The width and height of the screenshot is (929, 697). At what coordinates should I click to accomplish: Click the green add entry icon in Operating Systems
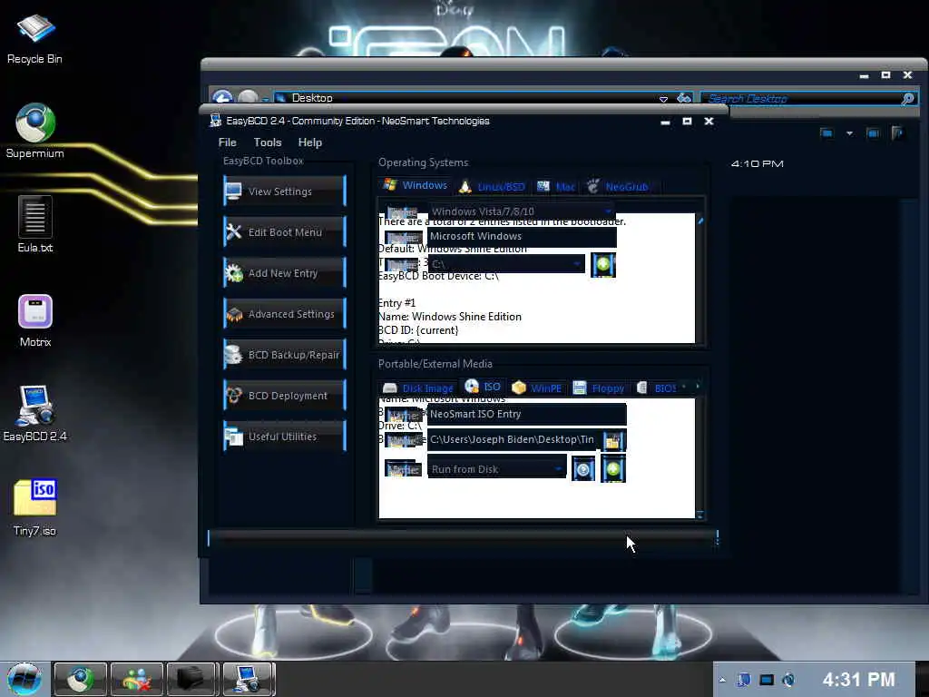(x=603, y=264)
